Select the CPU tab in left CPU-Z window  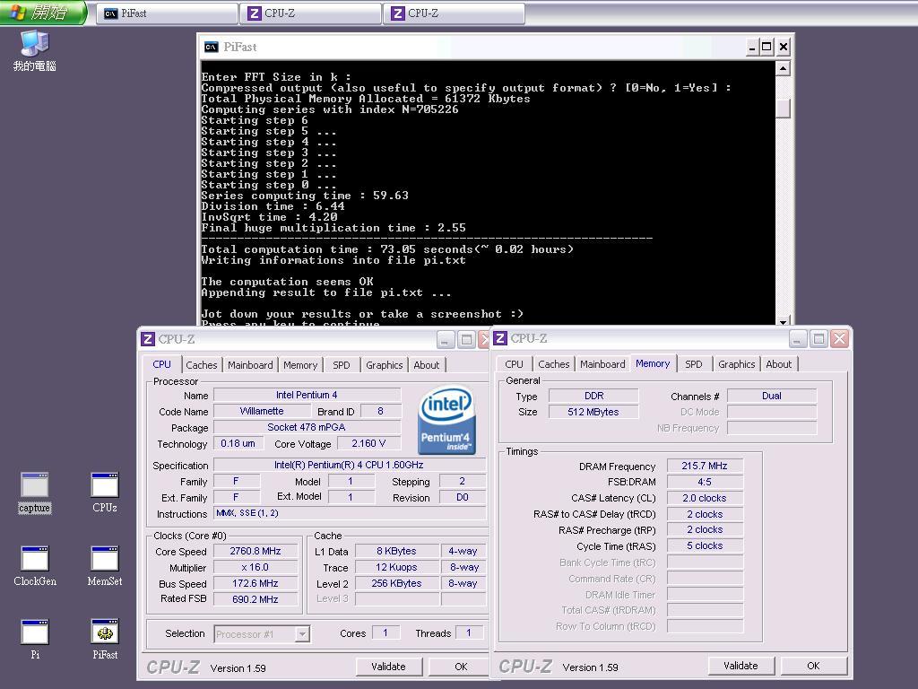[x=161, y=364]
